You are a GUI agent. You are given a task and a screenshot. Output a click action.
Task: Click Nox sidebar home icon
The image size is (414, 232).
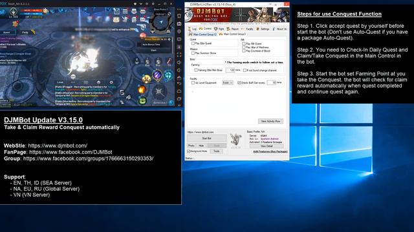point(179,91)
